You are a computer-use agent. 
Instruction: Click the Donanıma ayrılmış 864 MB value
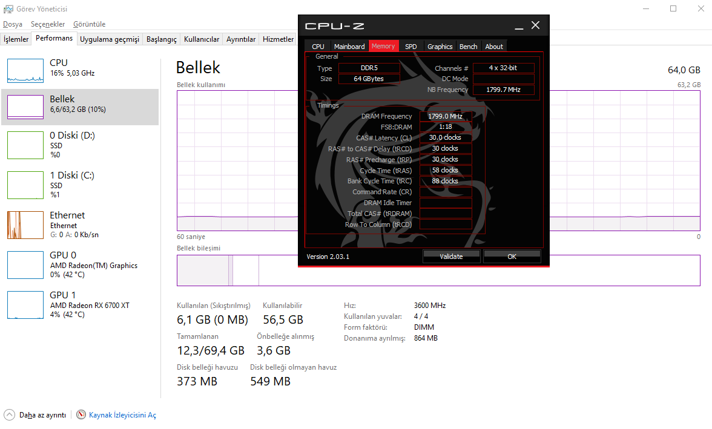tap(426, 338)
